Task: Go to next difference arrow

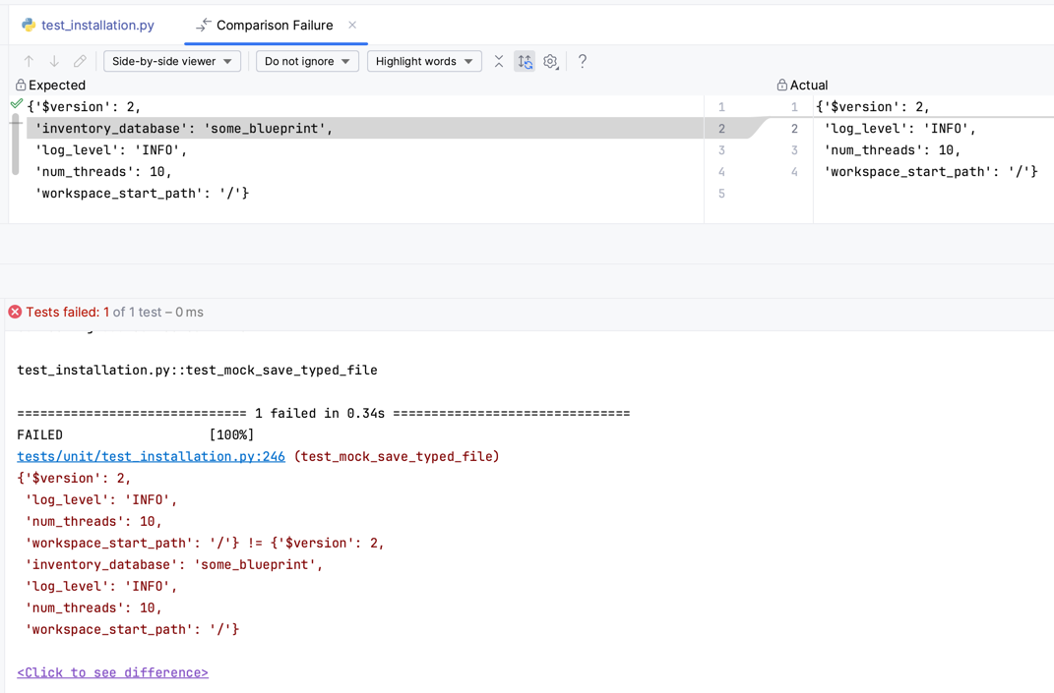Action: pos(54,61)
